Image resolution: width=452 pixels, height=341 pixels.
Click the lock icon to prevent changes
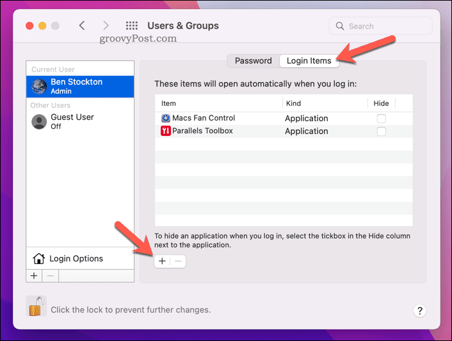(x=36, y=306)
